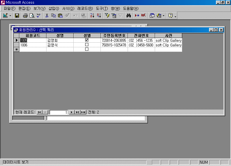Screen dimensions: 231x166
Task: Go to next record navigation button
Action: pyautogui.click(x=72, y=112)
